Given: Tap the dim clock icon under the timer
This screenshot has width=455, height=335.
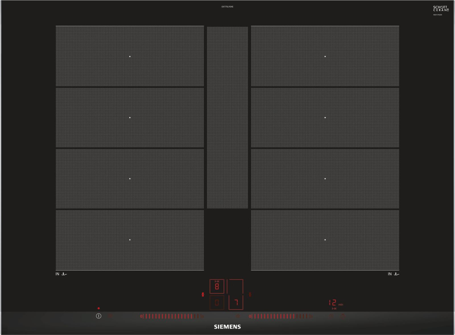Looking at the screenshot, I should coord(331,316).
